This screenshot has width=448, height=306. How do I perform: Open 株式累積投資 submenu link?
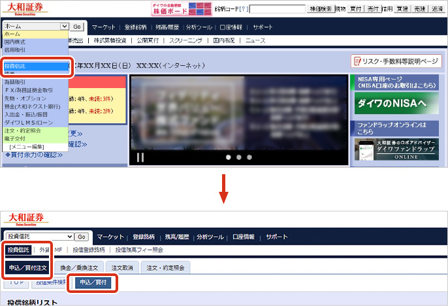110,40
